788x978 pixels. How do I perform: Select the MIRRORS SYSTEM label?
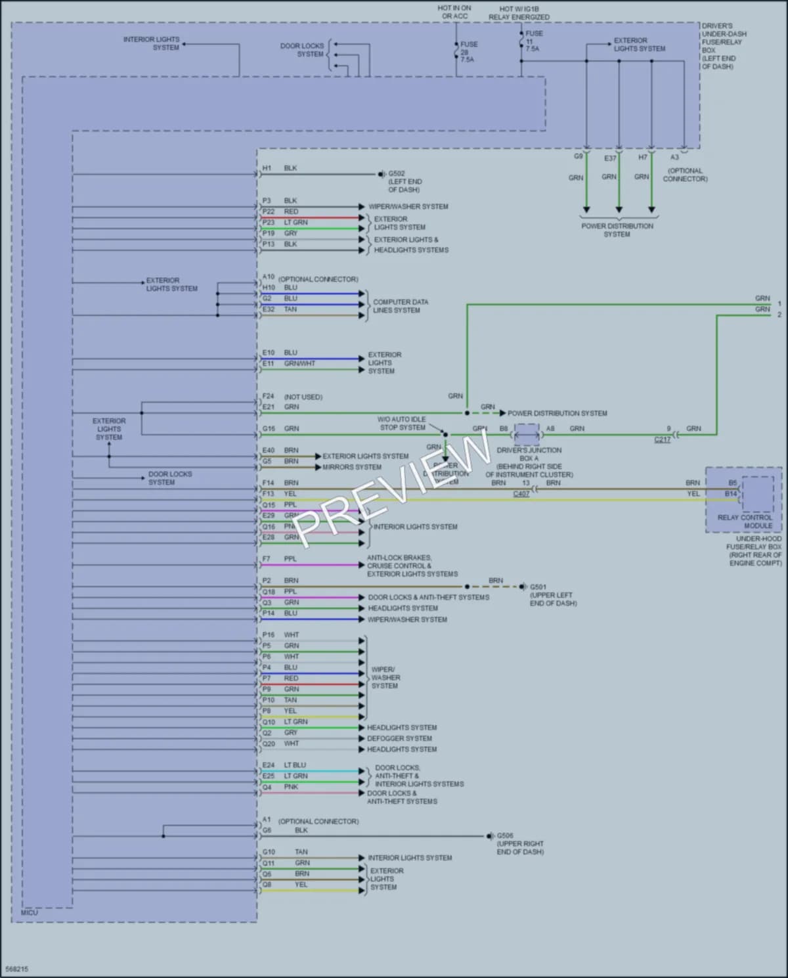pos(352,467)
